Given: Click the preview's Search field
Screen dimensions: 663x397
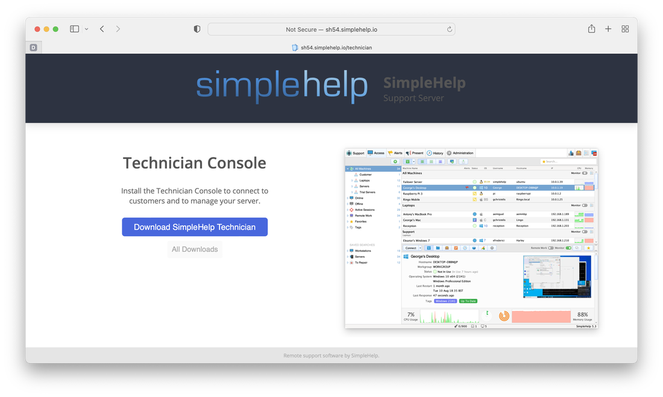Looking at the screenshot, I should tap(568, 161).
